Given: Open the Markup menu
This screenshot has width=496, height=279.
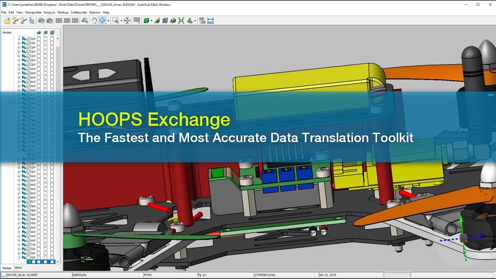Looking at the screenshot, I should [x=63, y=12].
